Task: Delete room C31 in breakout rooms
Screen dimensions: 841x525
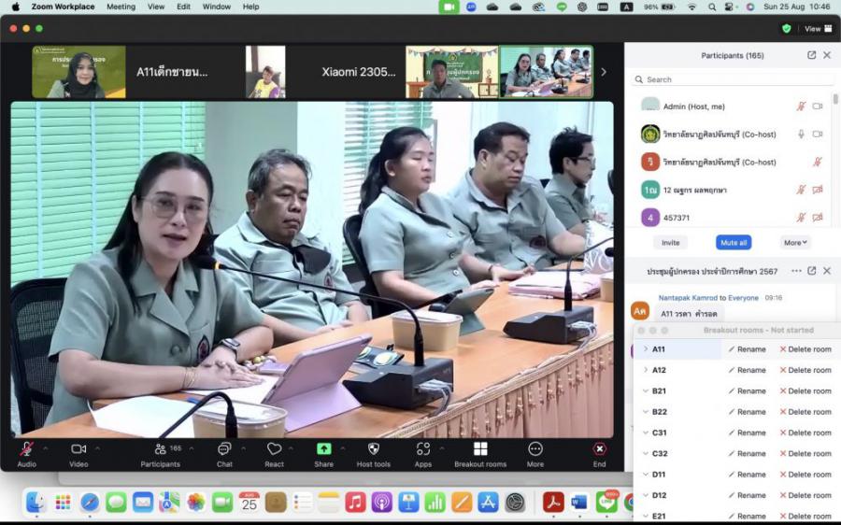Action: (x=805, y=433)
